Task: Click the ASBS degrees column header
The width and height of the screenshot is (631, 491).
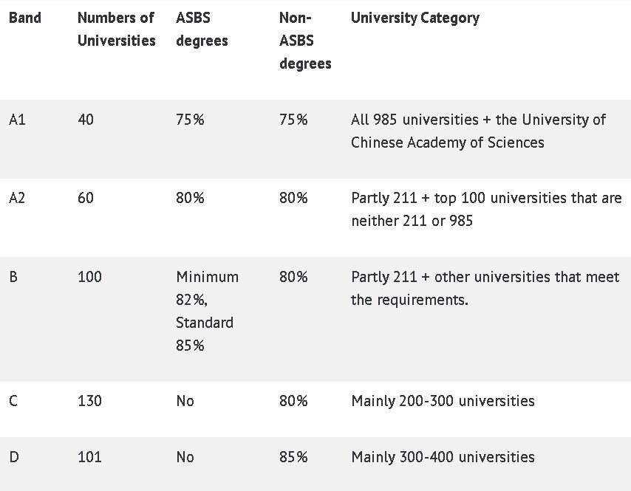Action: tap(202, 29)
